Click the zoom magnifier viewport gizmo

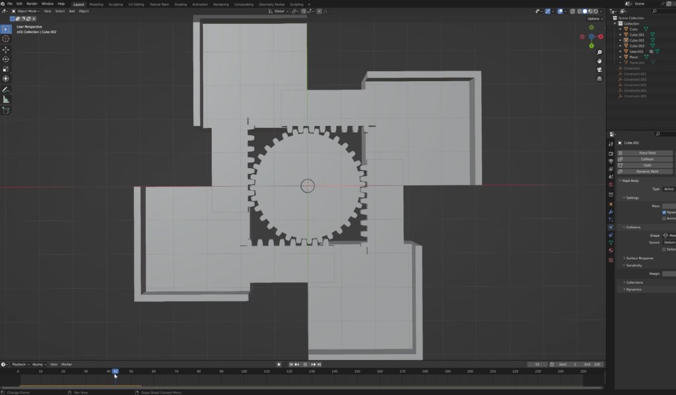pyautogui.click(x=599, y=52)
